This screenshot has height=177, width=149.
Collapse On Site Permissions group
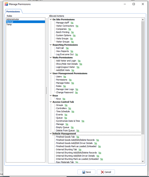click(x=51, y=19)
